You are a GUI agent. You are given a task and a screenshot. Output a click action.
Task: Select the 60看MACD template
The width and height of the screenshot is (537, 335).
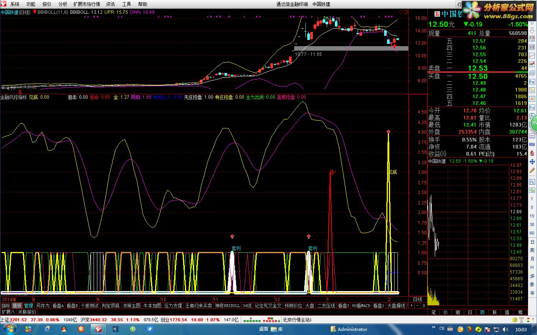click(361, 306)
